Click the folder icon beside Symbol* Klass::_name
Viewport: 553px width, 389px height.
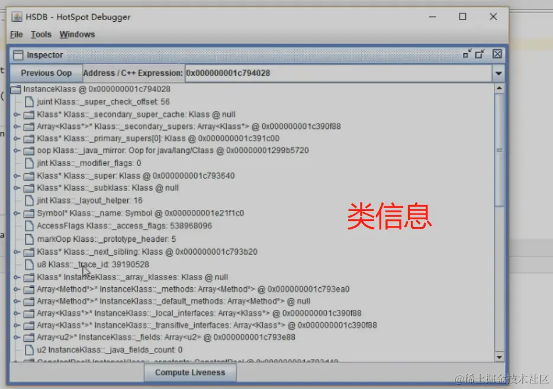[x=29, y=213]
